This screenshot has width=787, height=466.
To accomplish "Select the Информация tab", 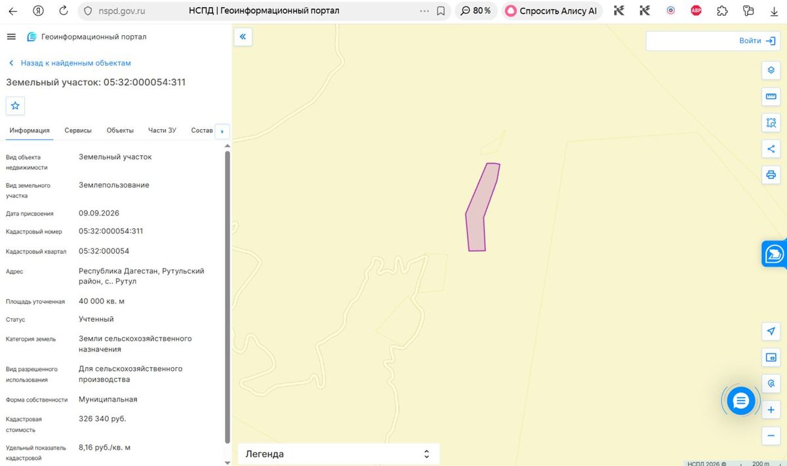I will (x=30, y=130).
